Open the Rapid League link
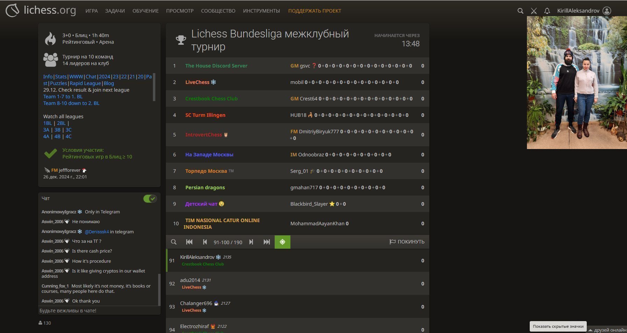 (85, 83)
